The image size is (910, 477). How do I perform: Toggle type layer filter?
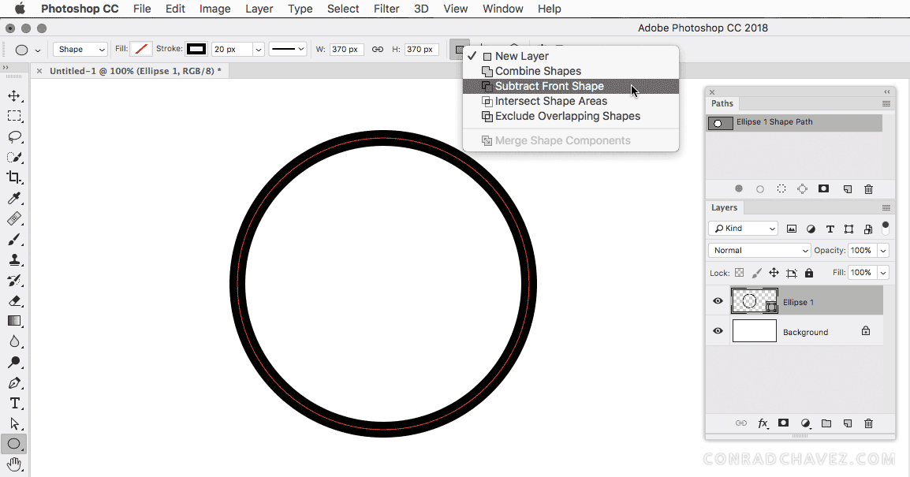click(830, 229)
